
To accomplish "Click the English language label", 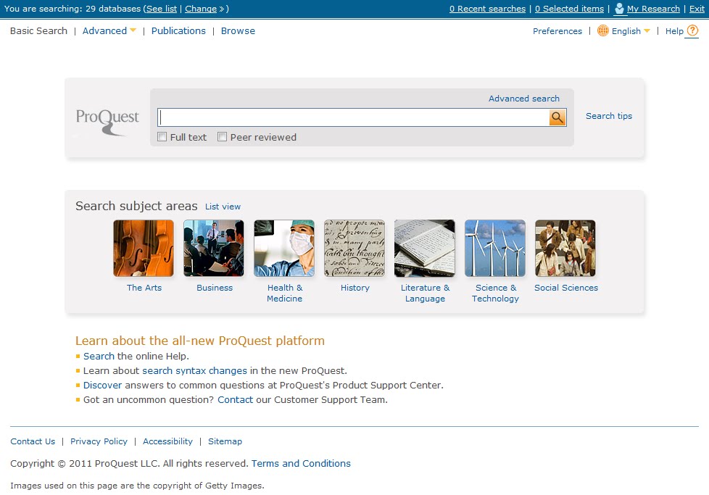I will (626, 30).
